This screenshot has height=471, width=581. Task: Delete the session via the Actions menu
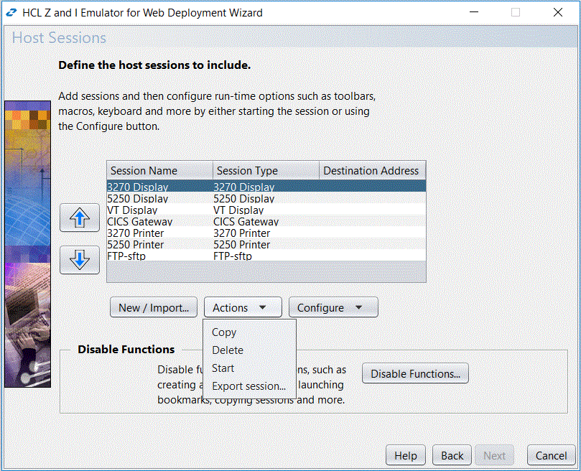(227, 350)
